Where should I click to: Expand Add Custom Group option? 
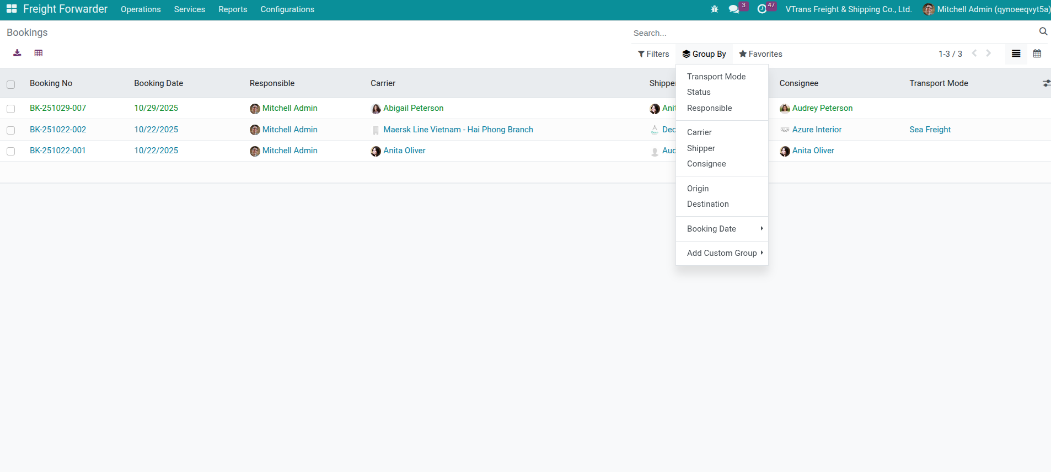(x=722, y=253)
